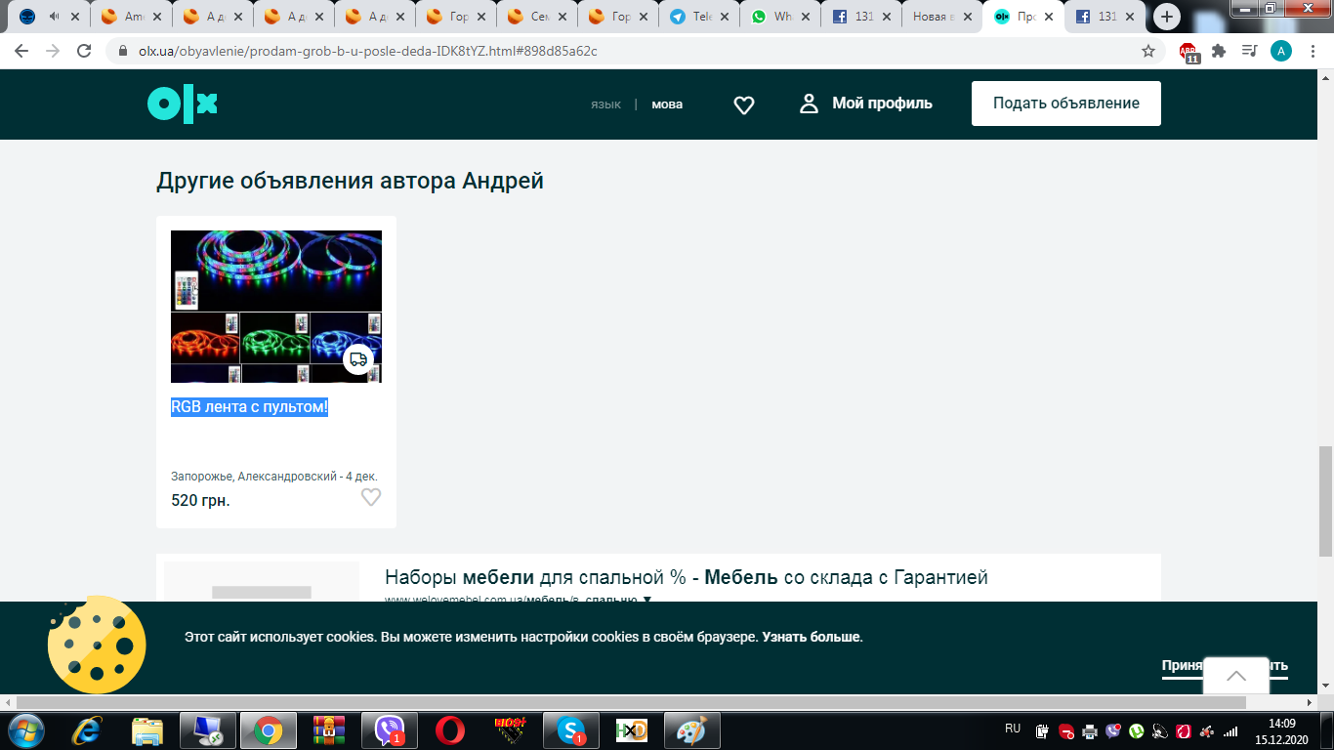
Task: Open the Узнать больше cookies link
Action: [811, 637]
